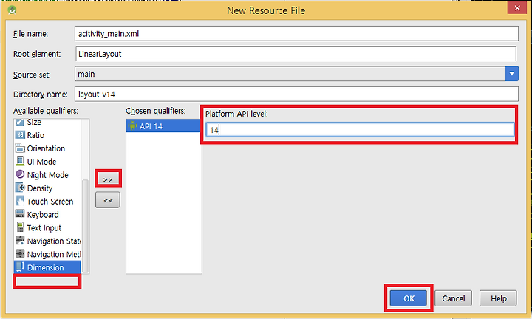Select Keyboard in available qualifiers

click(47, 214)
